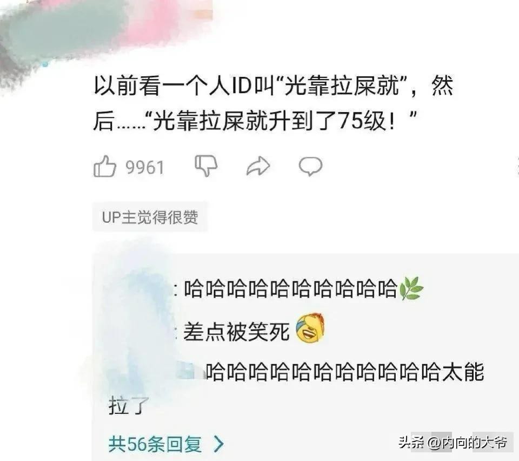Expand replies with the chevron arrow
Screen dimensions: 519x461
click(x=218, y=444)
